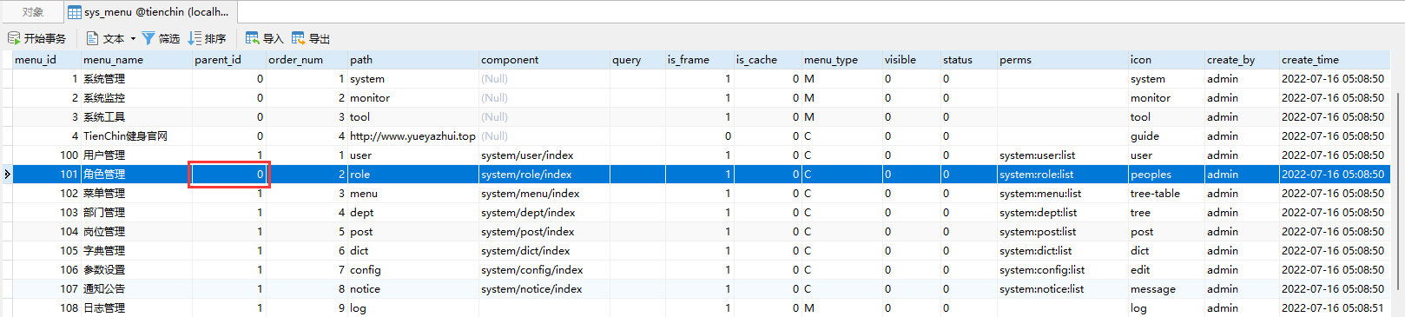Click the icon column header
Viewport: 1405px width, 317px height.
point(1166,60)
